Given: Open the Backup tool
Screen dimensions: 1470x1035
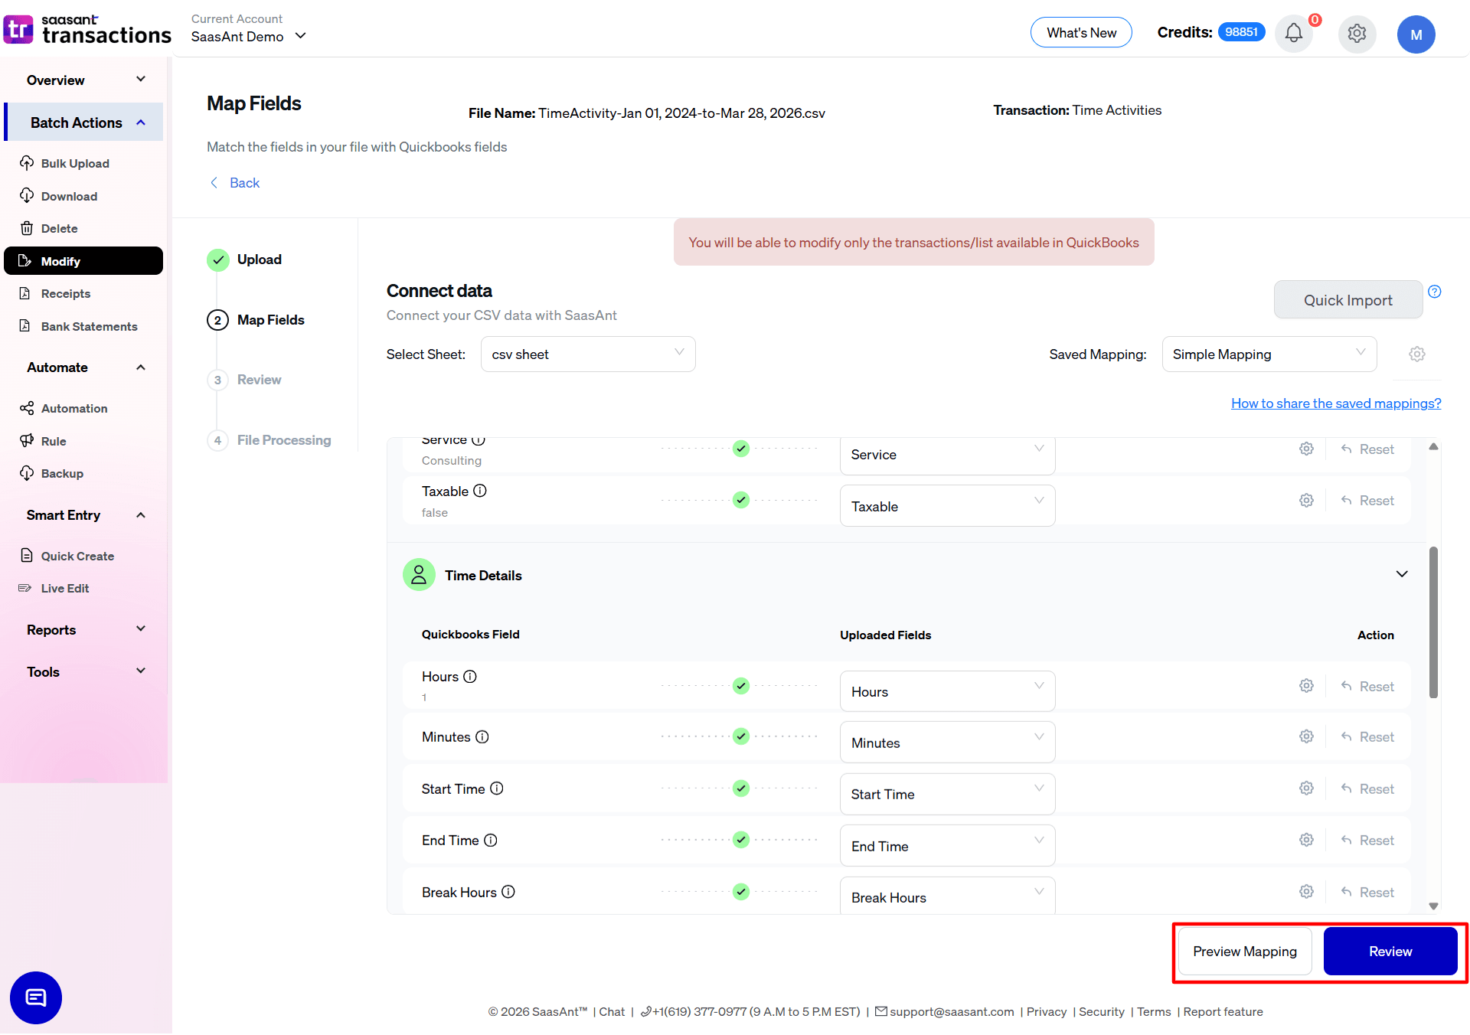Looking at the screenshot, I should 61,473.
